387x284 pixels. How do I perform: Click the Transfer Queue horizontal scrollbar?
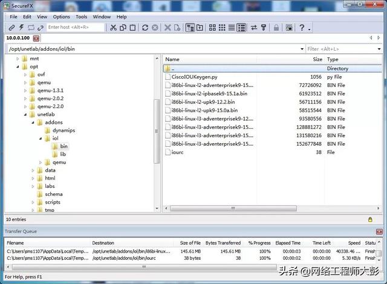coord(144,267)
